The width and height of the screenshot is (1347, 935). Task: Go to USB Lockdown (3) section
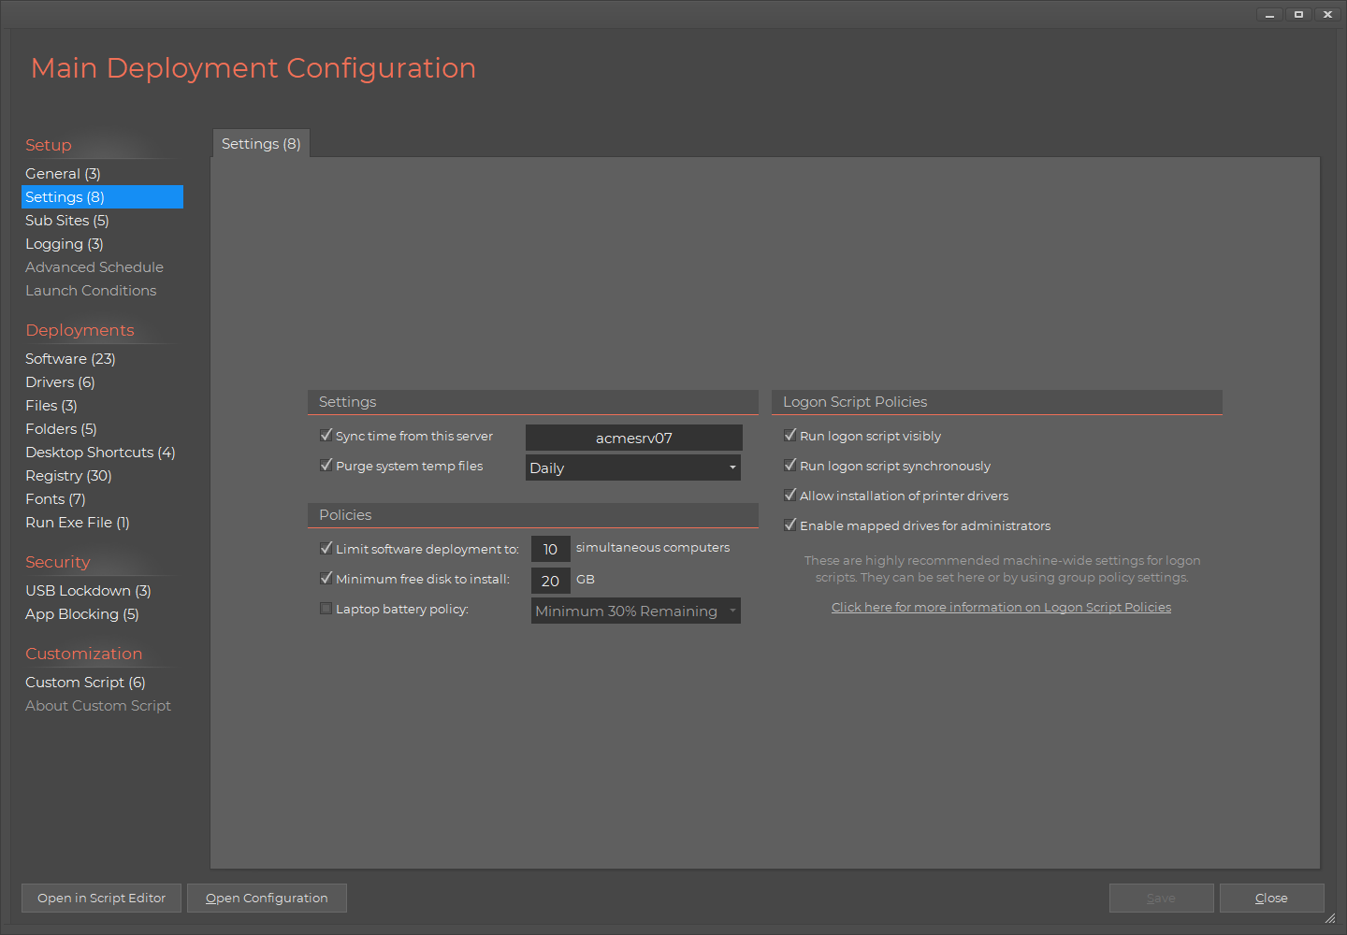tap(88, 591)
